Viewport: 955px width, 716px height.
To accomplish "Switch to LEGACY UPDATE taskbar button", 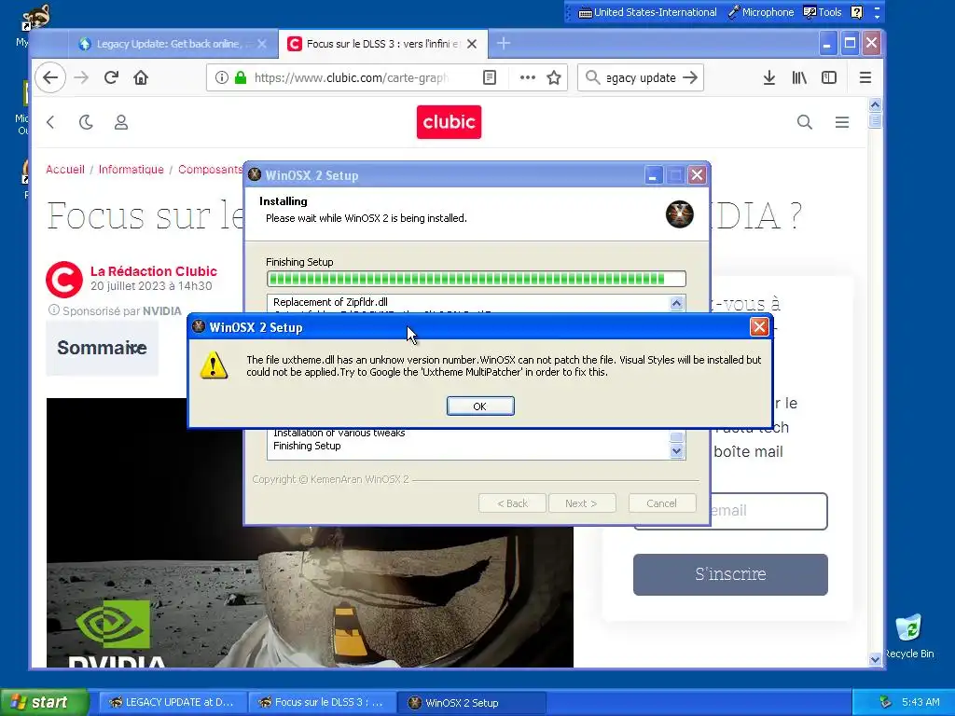I will tap(172, 702).
